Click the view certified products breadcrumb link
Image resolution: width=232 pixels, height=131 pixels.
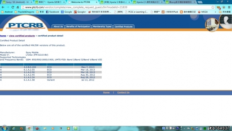(x=22, y=36)
